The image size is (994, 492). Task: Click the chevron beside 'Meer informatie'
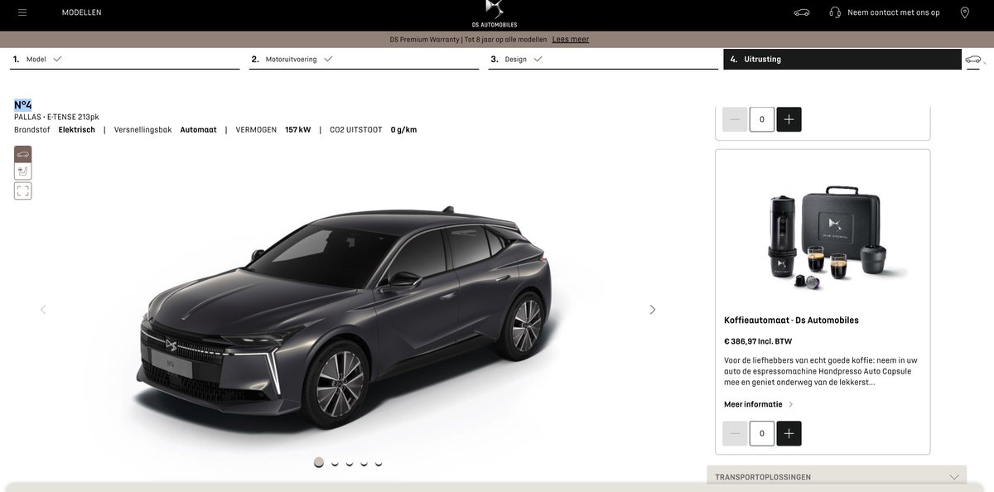click(x=791, y=404)
